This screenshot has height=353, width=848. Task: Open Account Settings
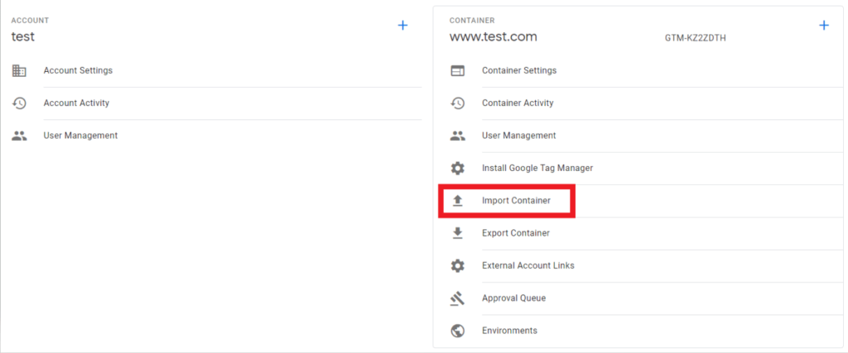point(78,71)
